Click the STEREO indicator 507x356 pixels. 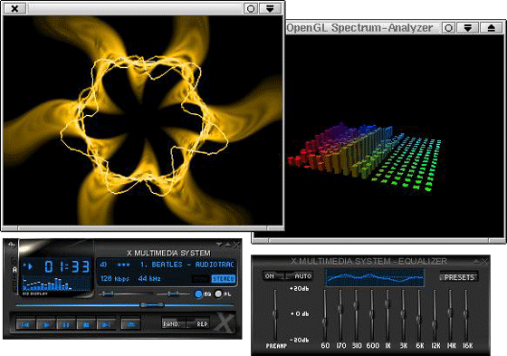point(223,279)
